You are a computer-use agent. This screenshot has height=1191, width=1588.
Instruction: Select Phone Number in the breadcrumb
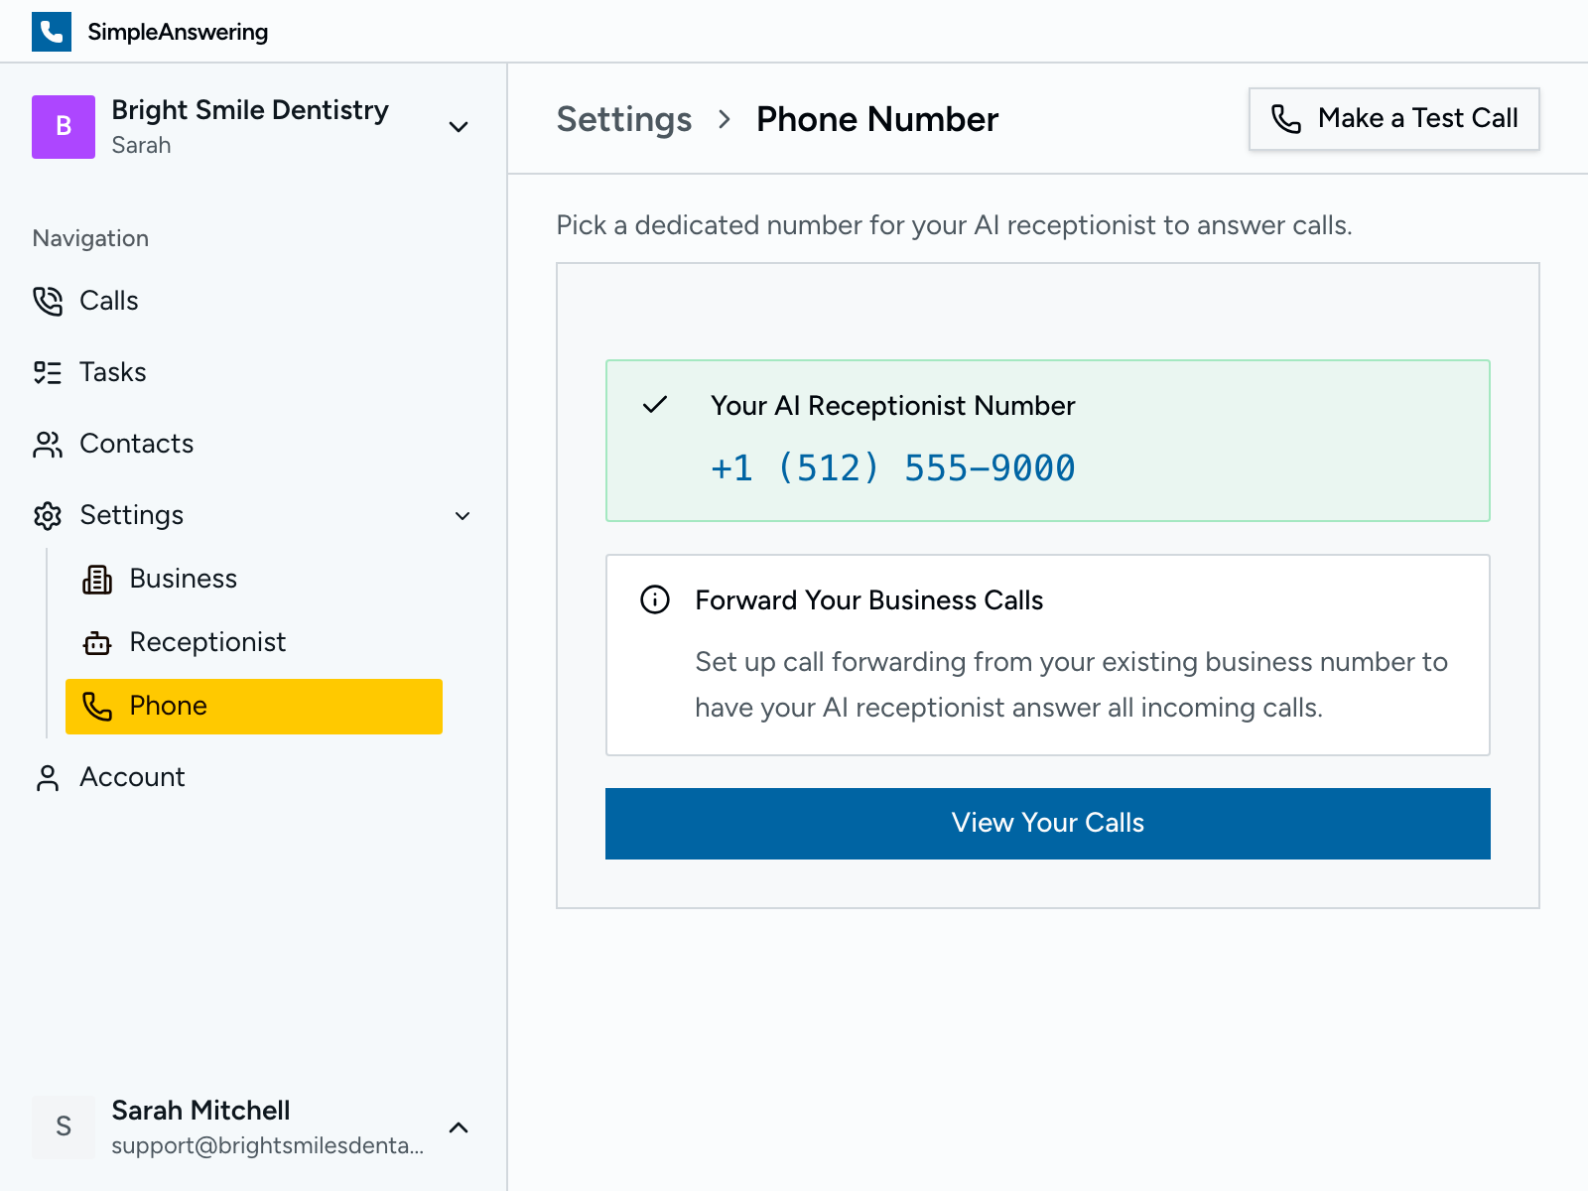pyautogui.click(x=876, y=119)
